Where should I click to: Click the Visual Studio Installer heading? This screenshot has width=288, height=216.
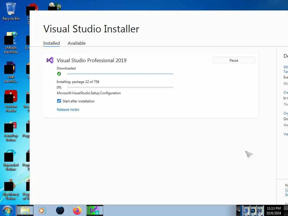91,29
